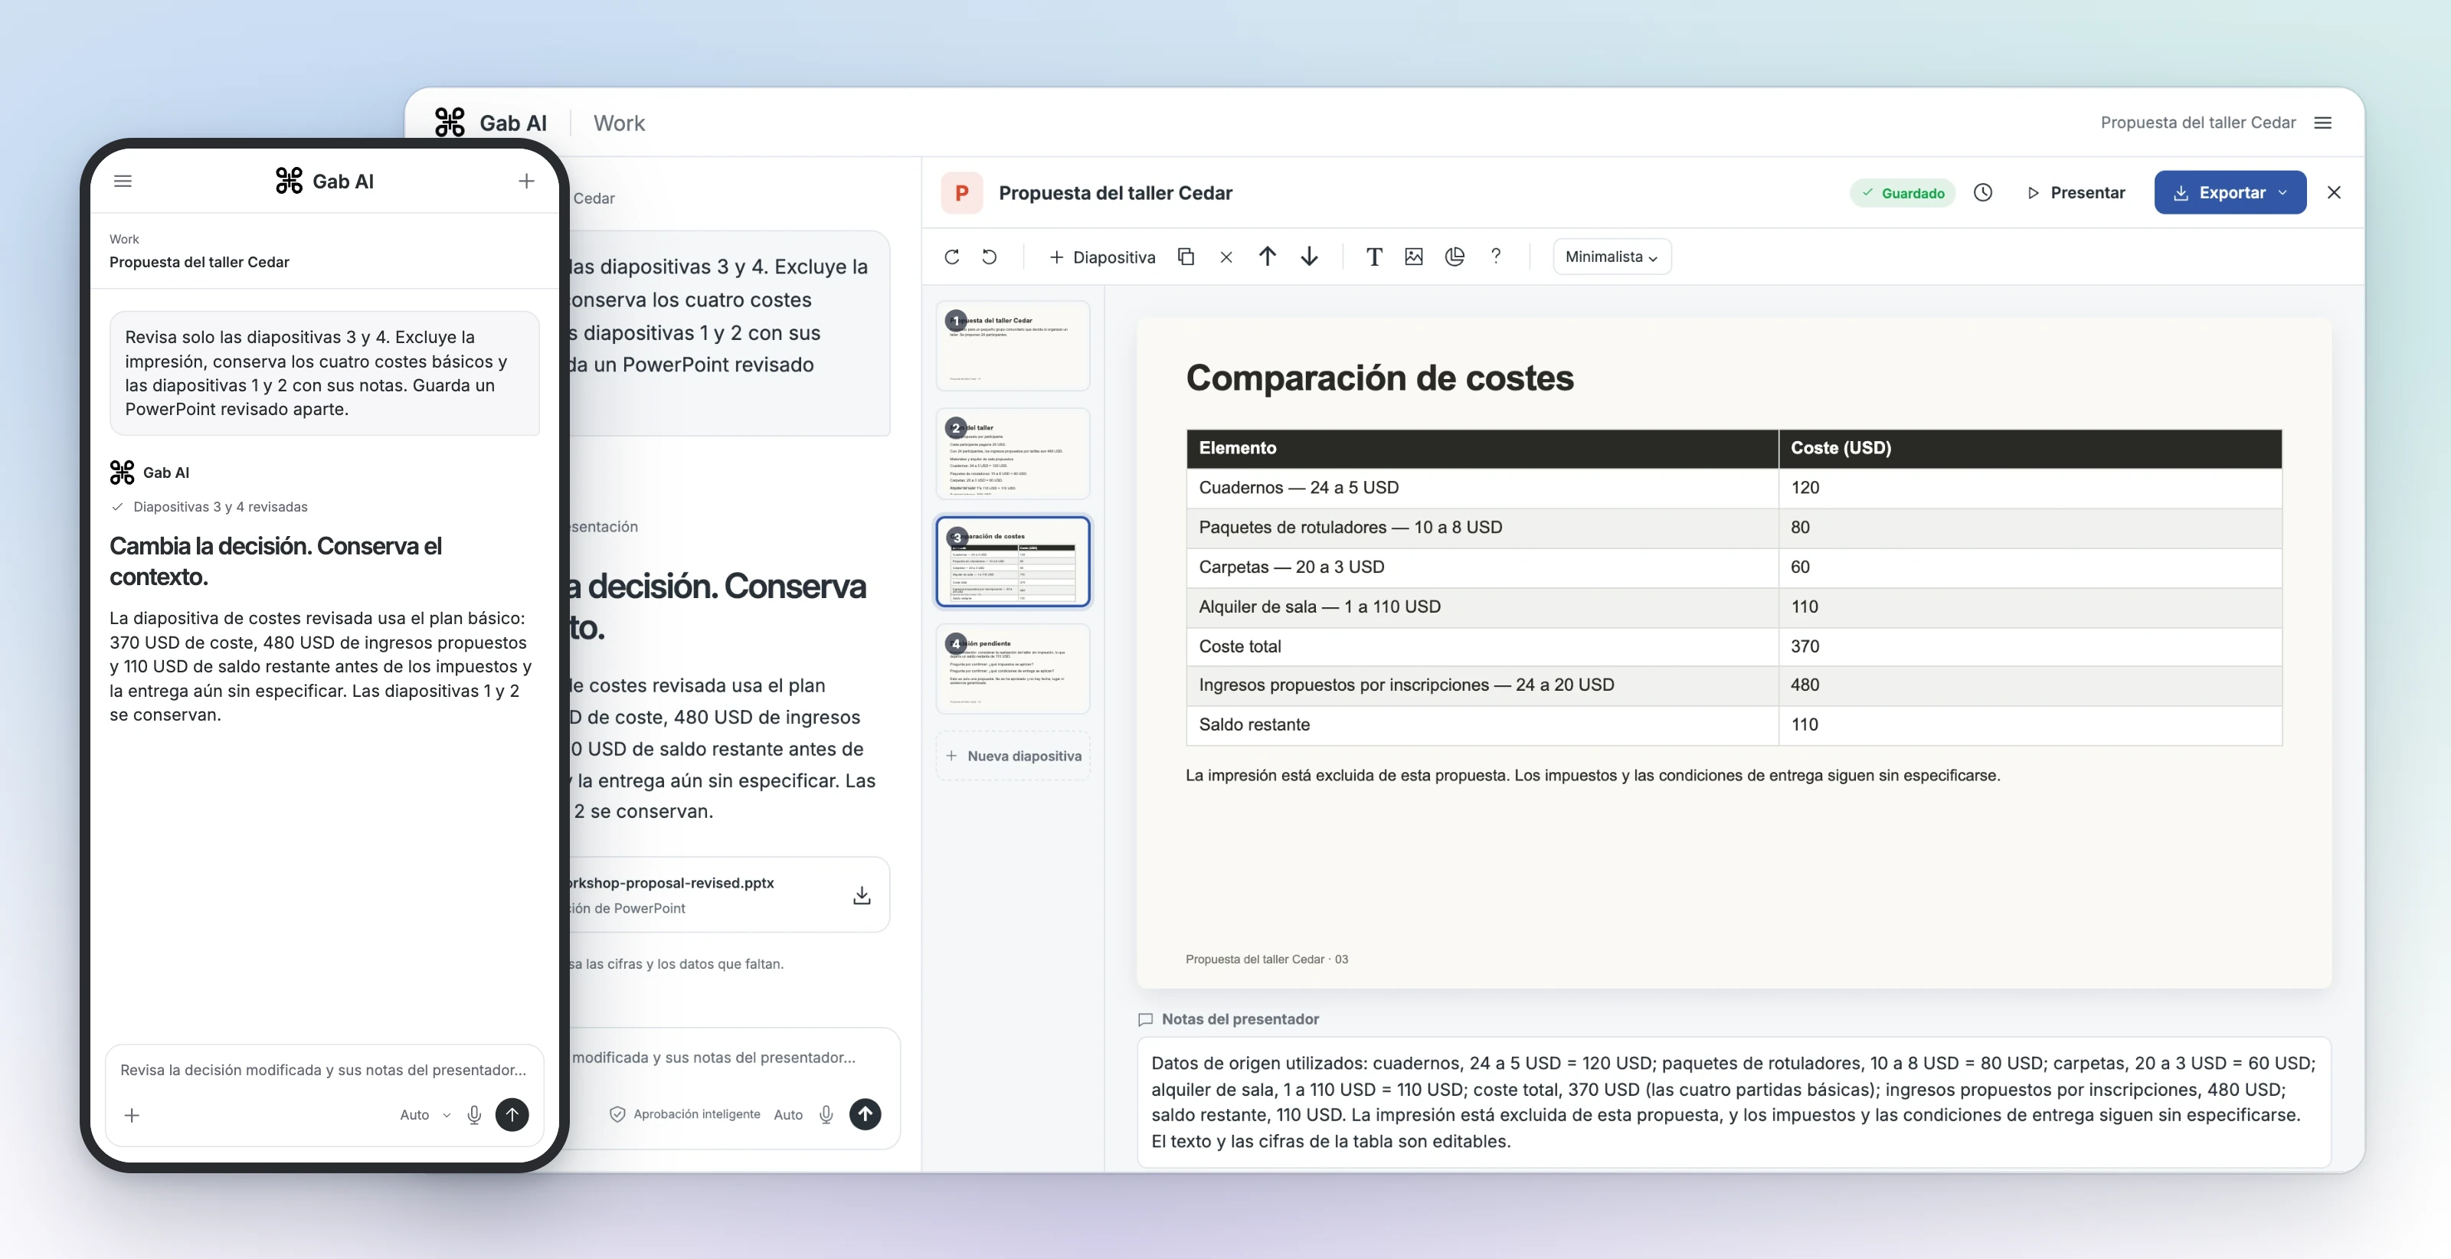Delete the slide with the toolbar X icon

pos(1225,257)
